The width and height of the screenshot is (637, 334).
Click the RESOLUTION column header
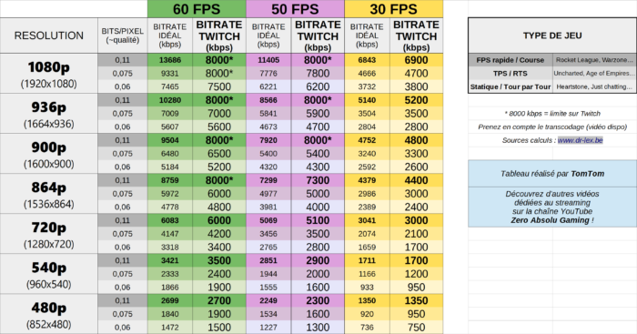pos(49,35)
